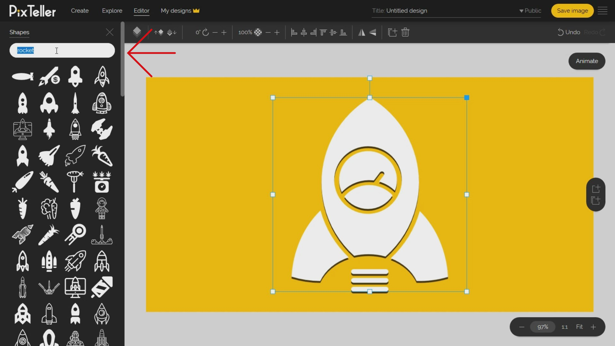Image resolution: width=615 pixels, height=346 pixels.
Task: Open the layers panel icon
Action: 137,32
